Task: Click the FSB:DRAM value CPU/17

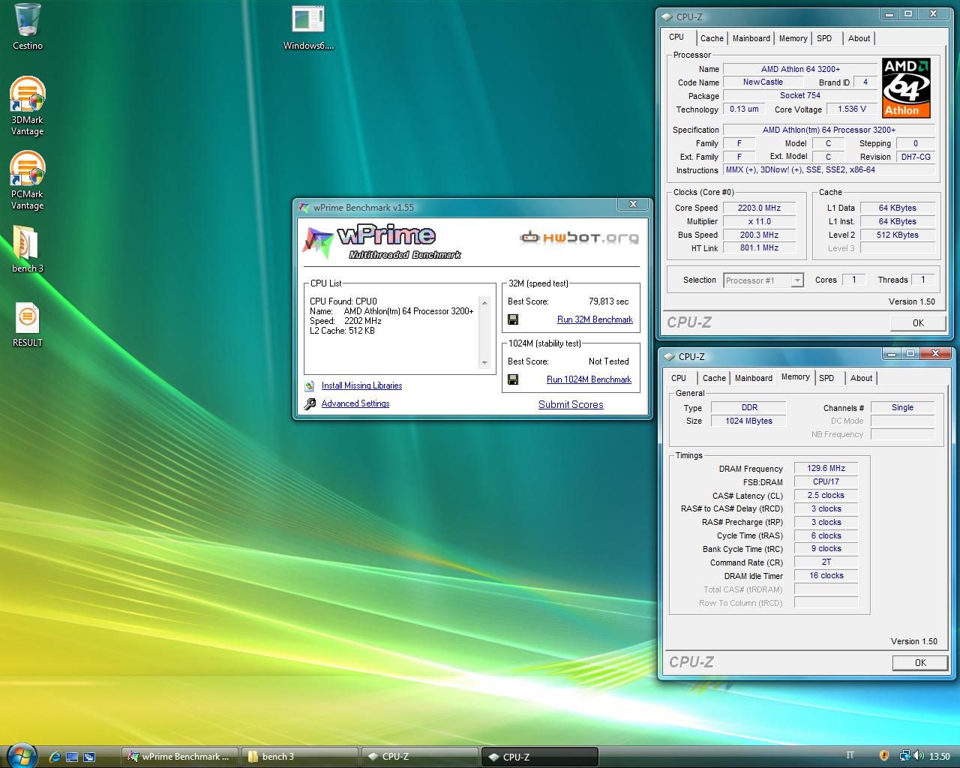Action: (x=826, y=481)
